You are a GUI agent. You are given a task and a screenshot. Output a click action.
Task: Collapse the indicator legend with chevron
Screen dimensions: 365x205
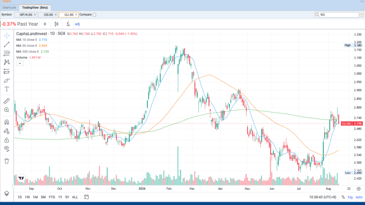click(x=20, y=64)
